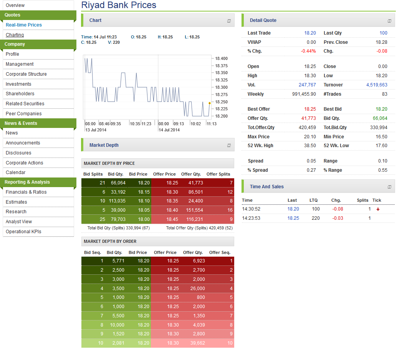The width and height of the screenshot is (397, 350).
Task: Select the orange last-price marker on the chart
Action: tap(209, 103)
